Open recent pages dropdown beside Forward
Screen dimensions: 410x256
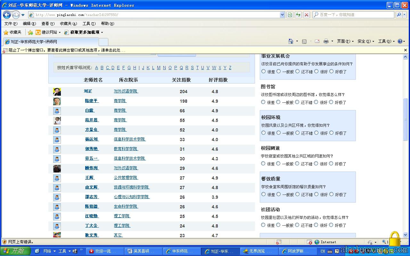(x=23, y=15)
